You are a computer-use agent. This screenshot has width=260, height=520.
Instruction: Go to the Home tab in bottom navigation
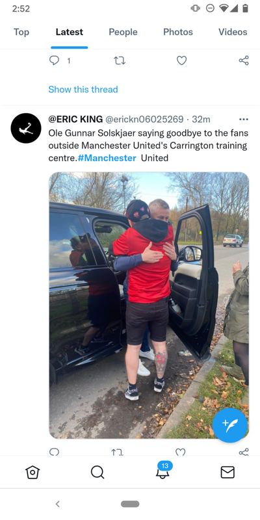point(32,473)
